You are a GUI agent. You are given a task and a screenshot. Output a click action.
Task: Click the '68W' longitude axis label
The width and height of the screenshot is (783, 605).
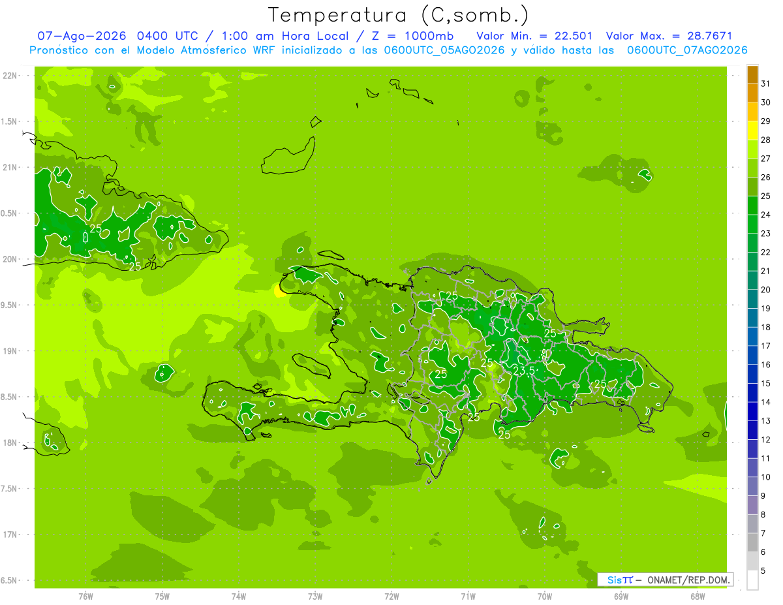[698, 597]
